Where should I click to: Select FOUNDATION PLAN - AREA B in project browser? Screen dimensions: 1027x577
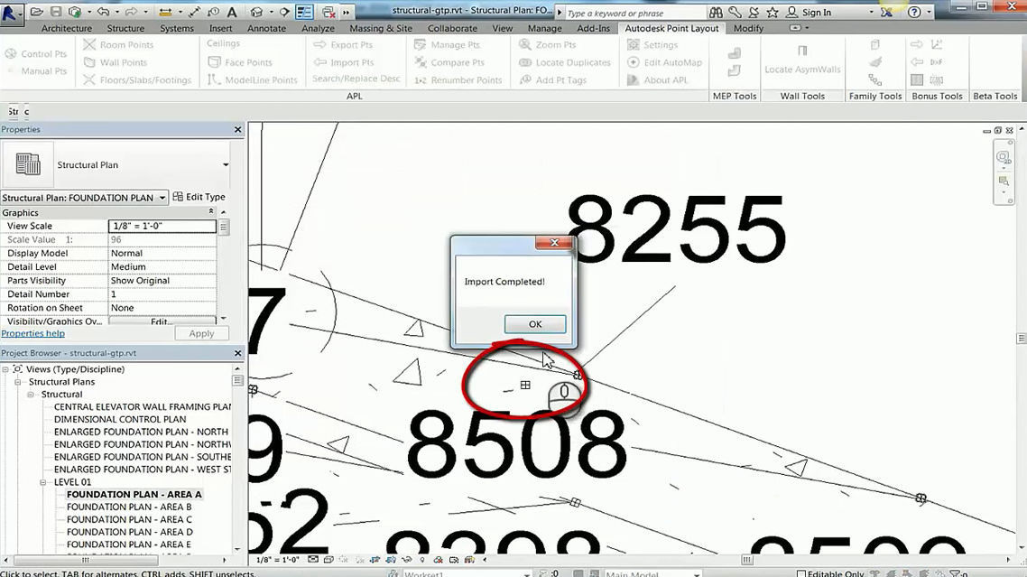pos(129,507)
